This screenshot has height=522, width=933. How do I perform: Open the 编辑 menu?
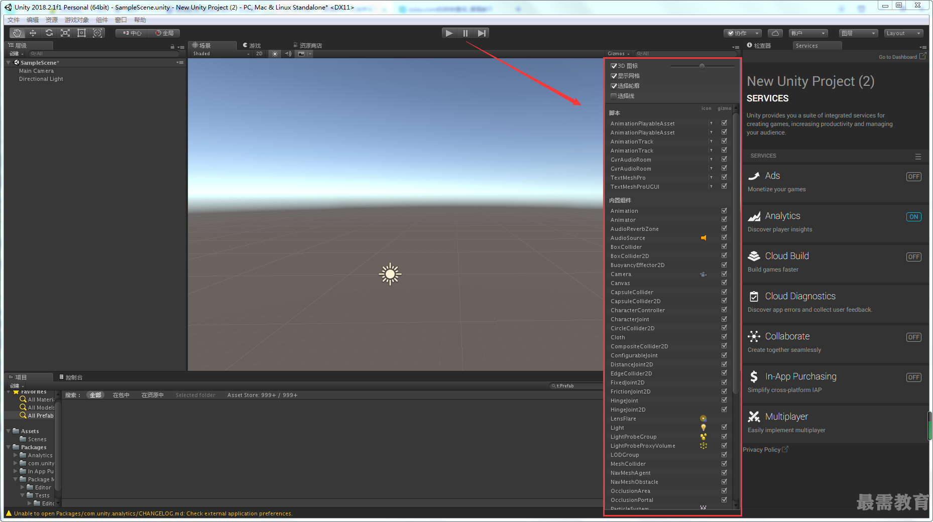(33, 20)
